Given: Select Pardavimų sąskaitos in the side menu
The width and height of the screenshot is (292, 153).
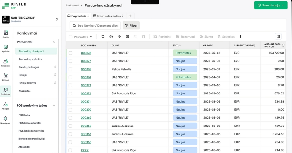Looking at the screenshot, I should click(30, 59).
